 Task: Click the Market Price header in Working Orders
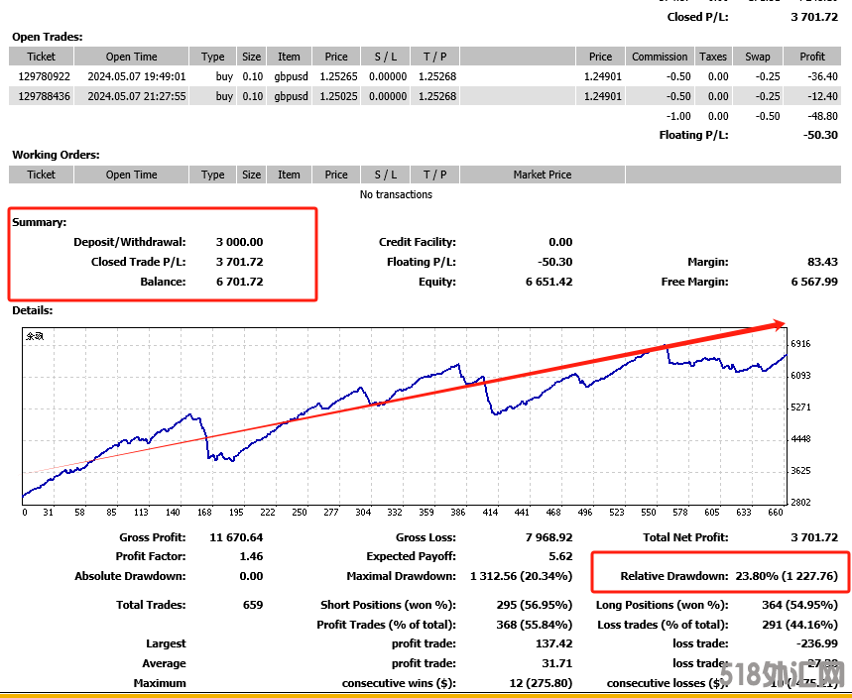543,174
